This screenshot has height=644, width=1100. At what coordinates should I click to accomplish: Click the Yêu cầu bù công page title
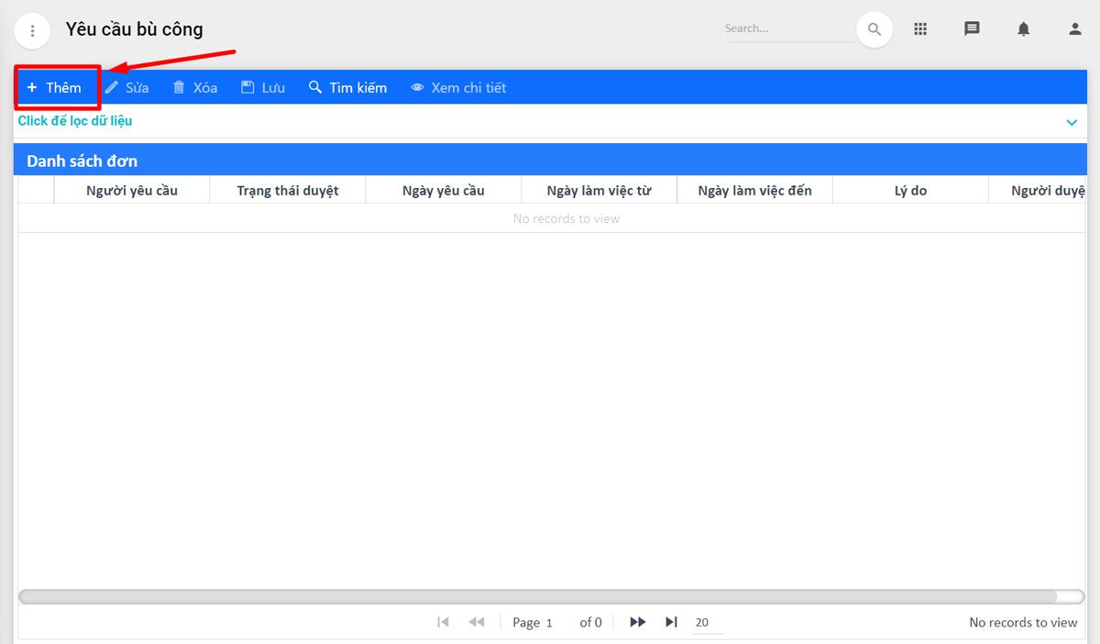click(135, 29)
